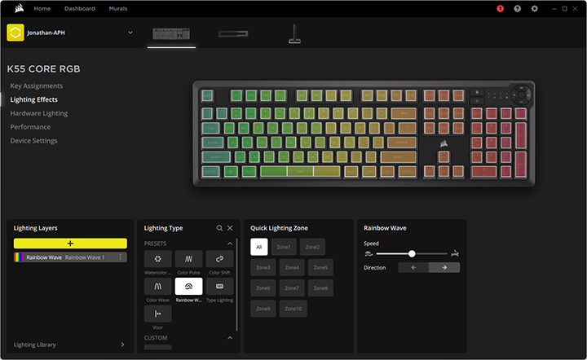Switch to the Murals tab
The image size is (587, 360).
point(117,8)
